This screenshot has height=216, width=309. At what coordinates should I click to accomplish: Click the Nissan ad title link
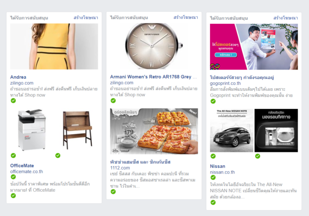tap(218, 166)
